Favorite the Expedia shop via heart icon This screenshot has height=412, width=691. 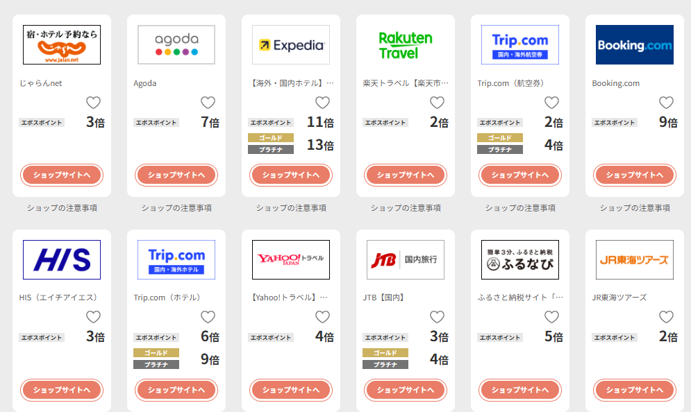click(x=322, y=103)
